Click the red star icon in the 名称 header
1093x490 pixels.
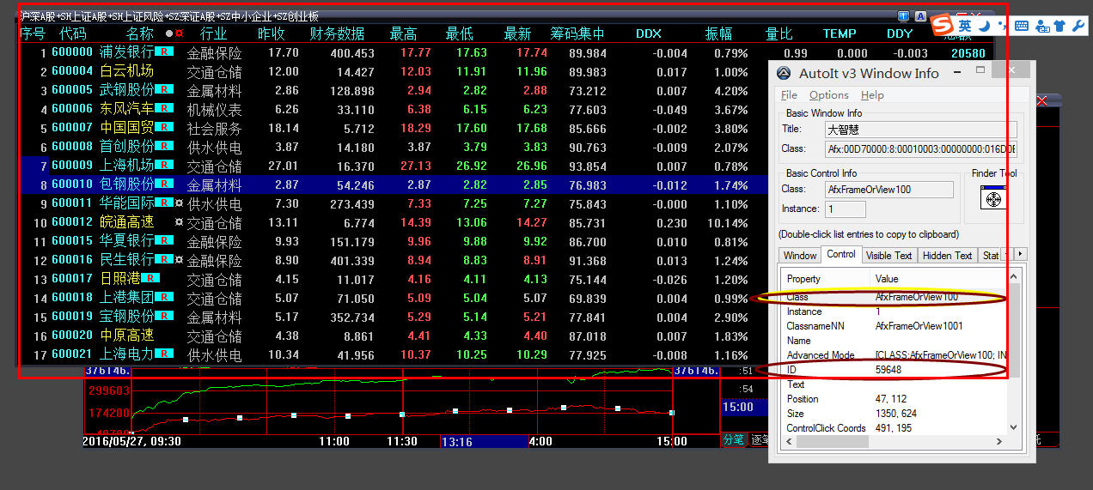[x=180, y=33]
